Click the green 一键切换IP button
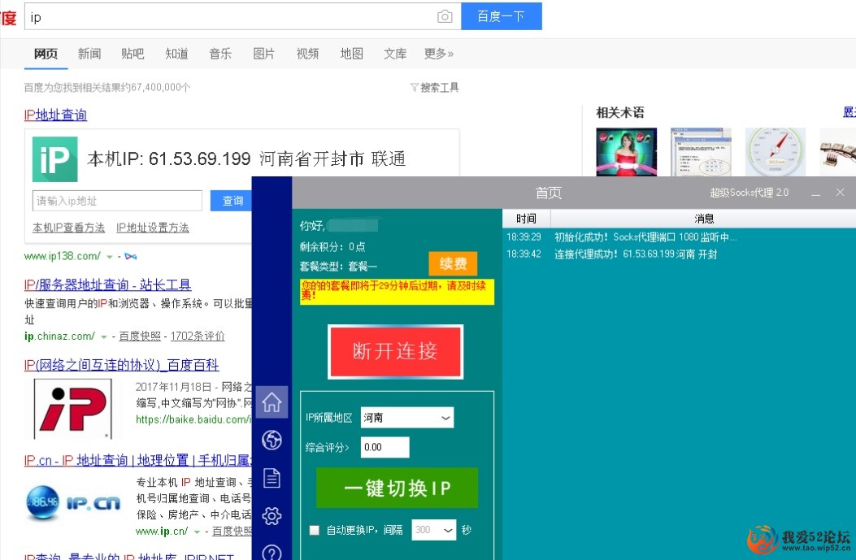Viewport: 856px width, 560px height. click(x=398, y=488)
